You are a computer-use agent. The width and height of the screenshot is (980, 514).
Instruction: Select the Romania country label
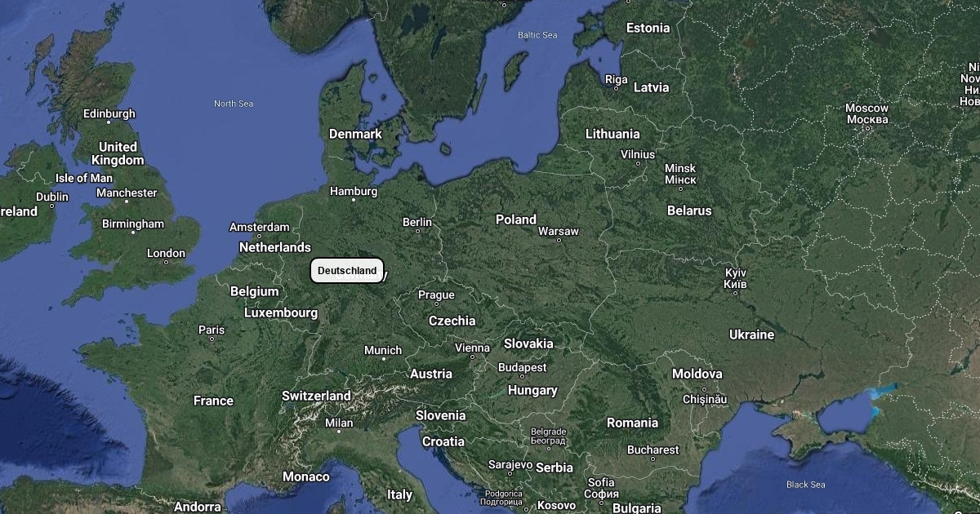632,423
